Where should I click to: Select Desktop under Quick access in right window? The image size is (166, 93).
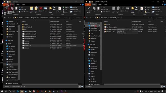[x=93, y=26]
